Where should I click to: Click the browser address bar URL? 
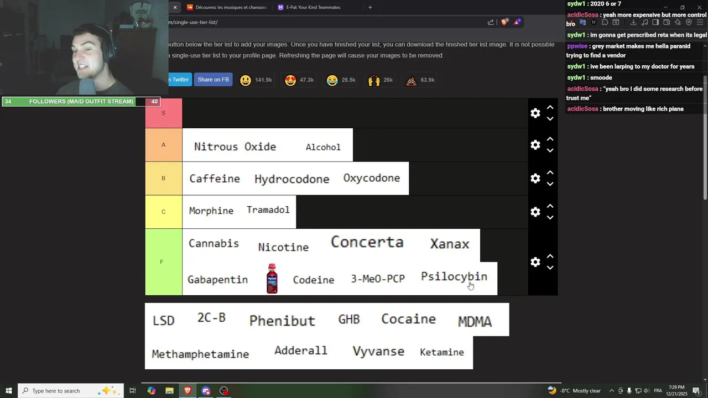(194, 22)
